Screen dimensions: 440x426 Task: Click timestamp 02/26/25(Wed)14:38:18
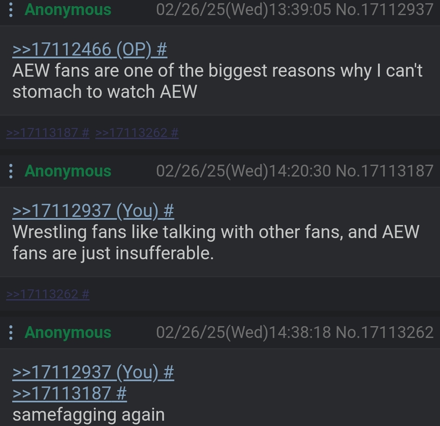click(x=244, y=333)
